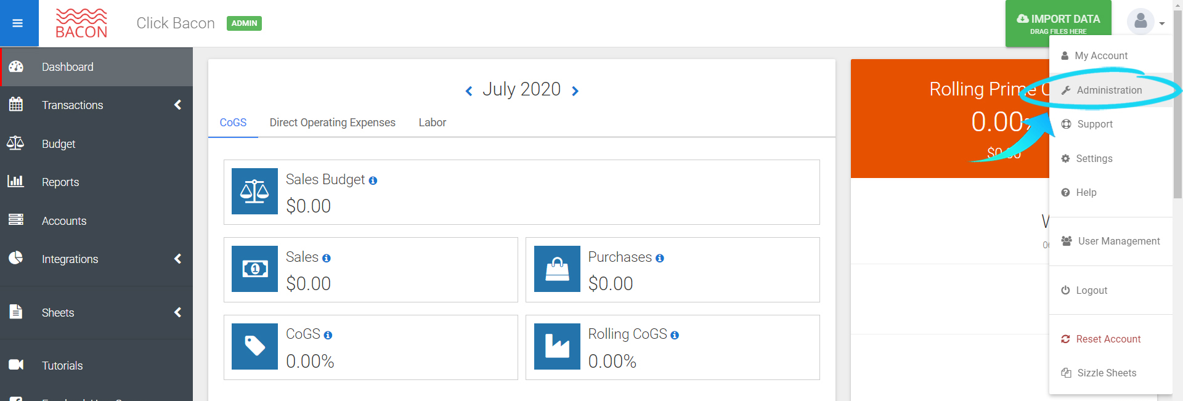The height and width of the screenshot is (401, 1183).
Task: Click the page vertical scrollbar
Action: point(1177,105)
